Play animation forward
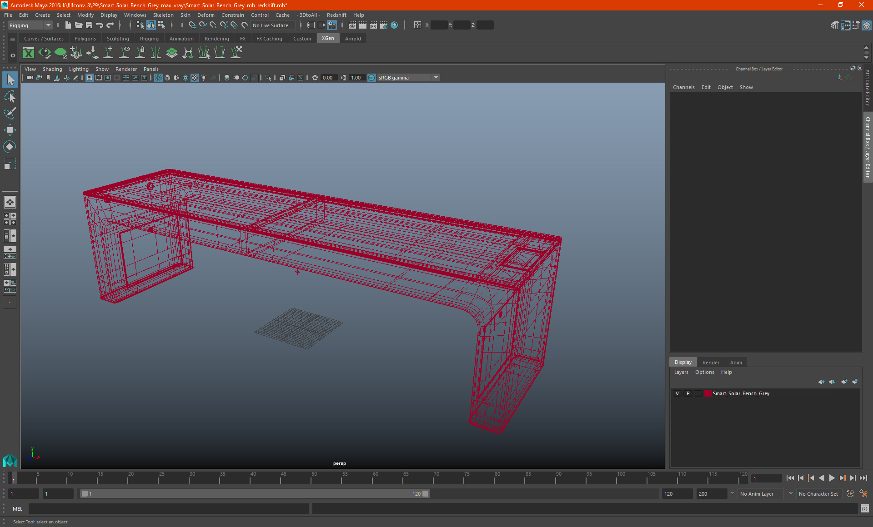This screenshot has width=873, height=527. (832, 478)
